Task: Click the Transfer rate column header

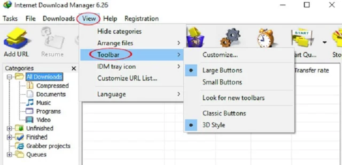Action: point(311,70)
